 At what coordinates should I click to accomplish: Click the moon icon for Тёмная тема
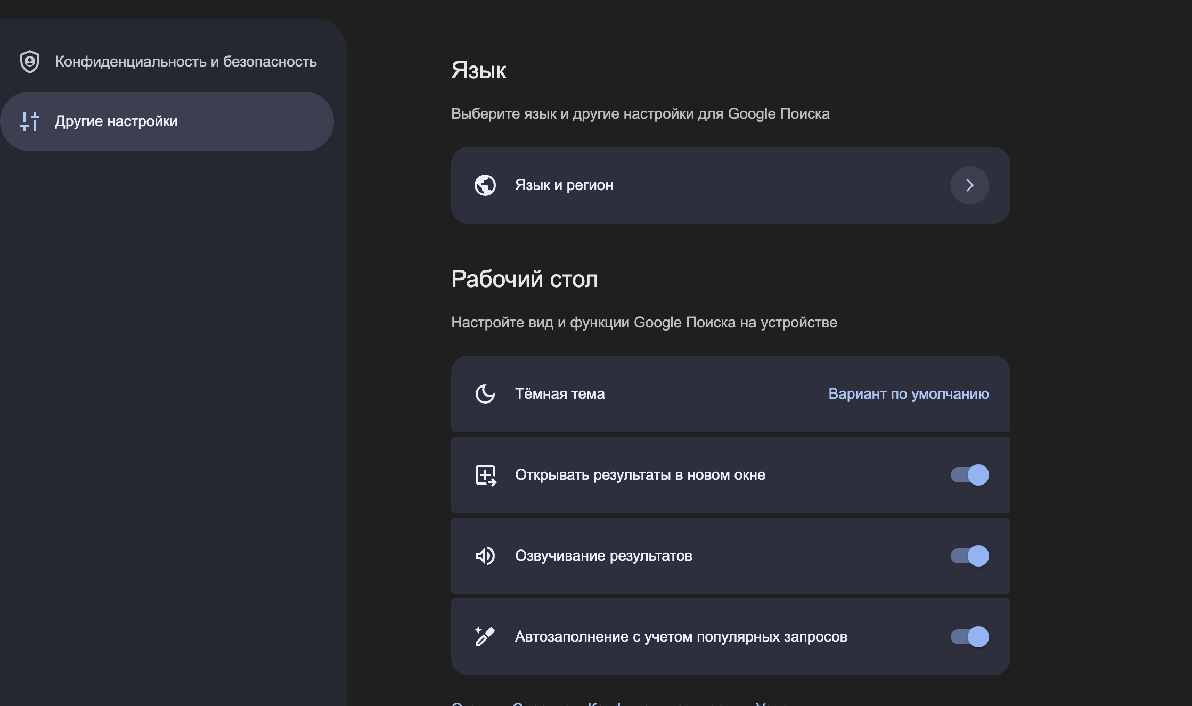(x=485, y=394)
